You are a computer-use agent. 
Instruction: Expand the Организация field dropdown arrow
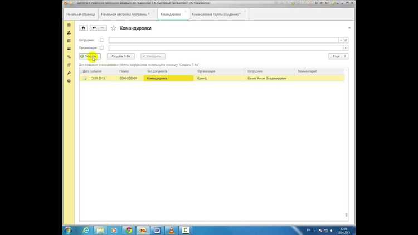pyautogui.click(x=346, y=48)
